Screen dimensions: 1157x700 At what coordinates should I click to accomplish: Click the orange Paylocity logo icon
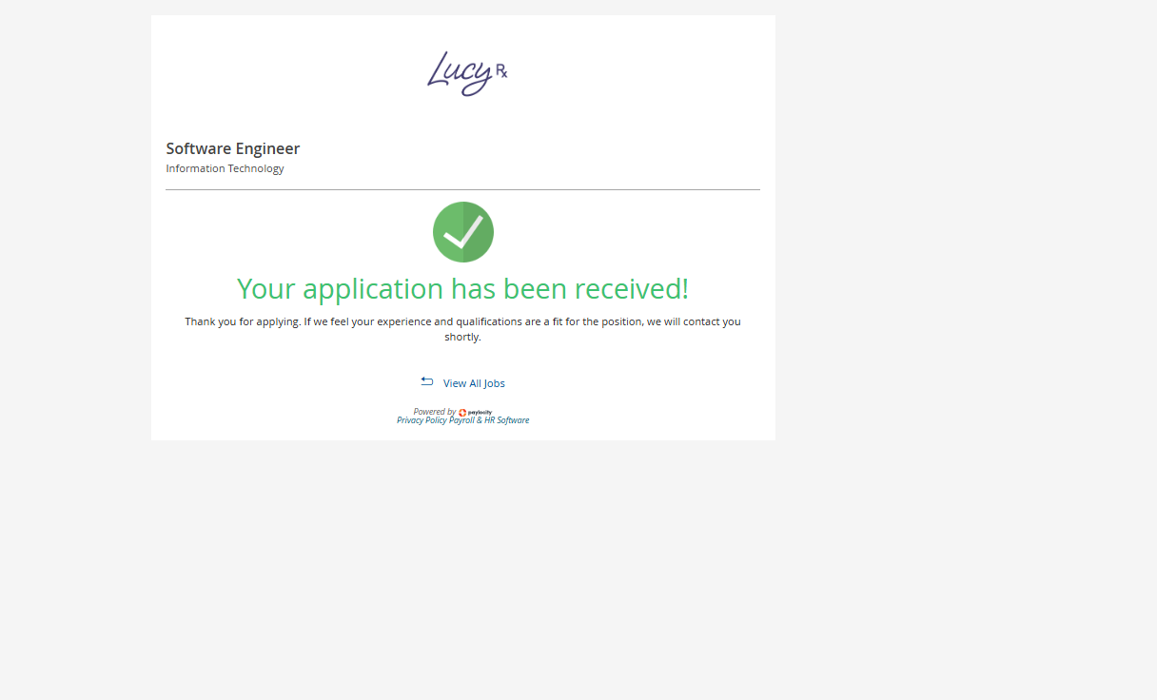pos(462,413)
